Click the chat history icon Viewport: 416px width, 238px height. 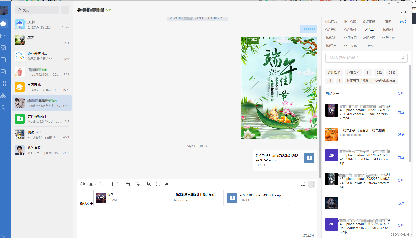tap(303, 184)
